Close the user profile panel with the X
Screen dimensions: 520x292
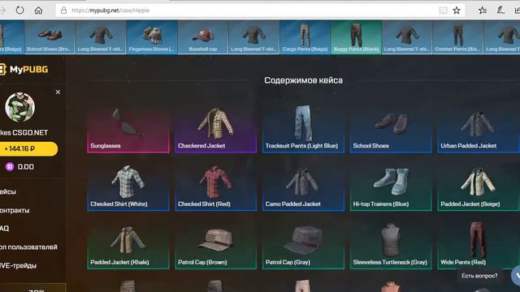point(58,92)
